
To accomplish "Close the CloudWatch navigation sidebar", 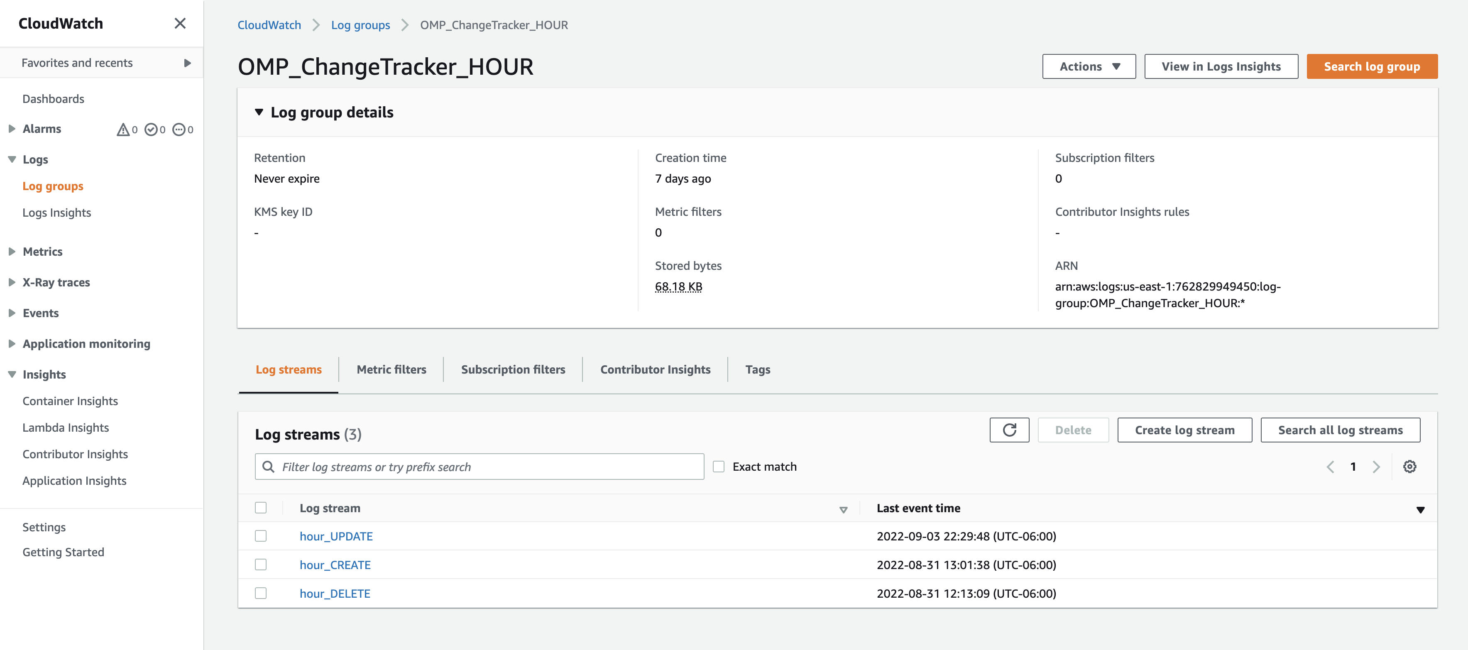I will (x=180, y=23).
